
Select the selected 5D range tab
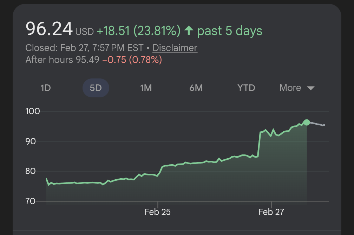(96, 88)
